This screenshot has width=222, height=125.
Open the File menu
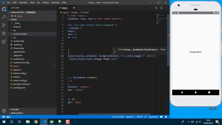pos(8,2)
